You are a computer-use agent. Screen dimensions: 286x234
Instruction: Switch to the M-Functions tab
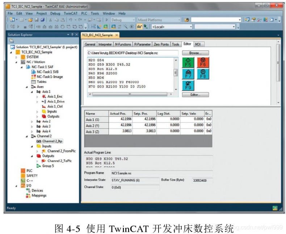123,44
